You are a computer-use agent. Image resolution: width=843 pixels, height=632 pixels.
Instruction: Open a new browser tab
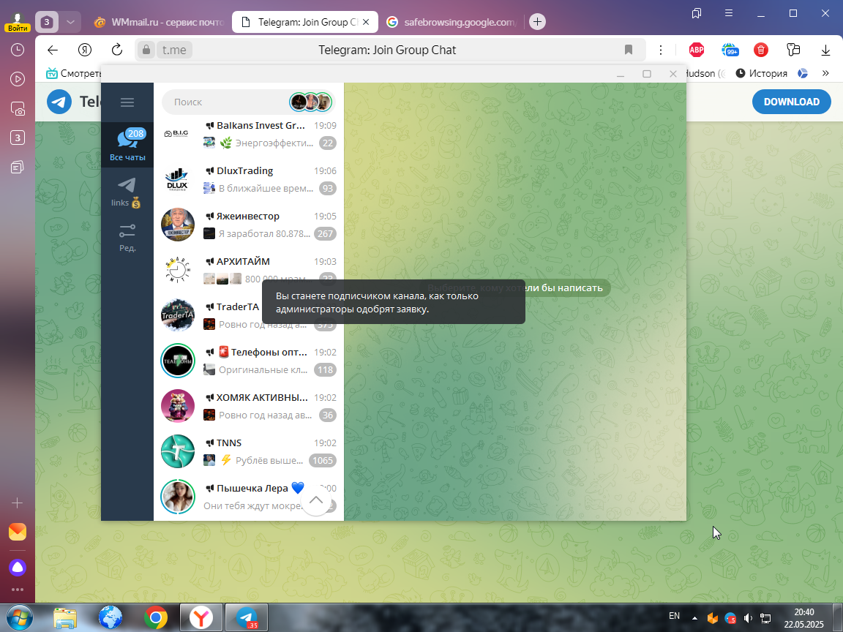coord(537,21)
